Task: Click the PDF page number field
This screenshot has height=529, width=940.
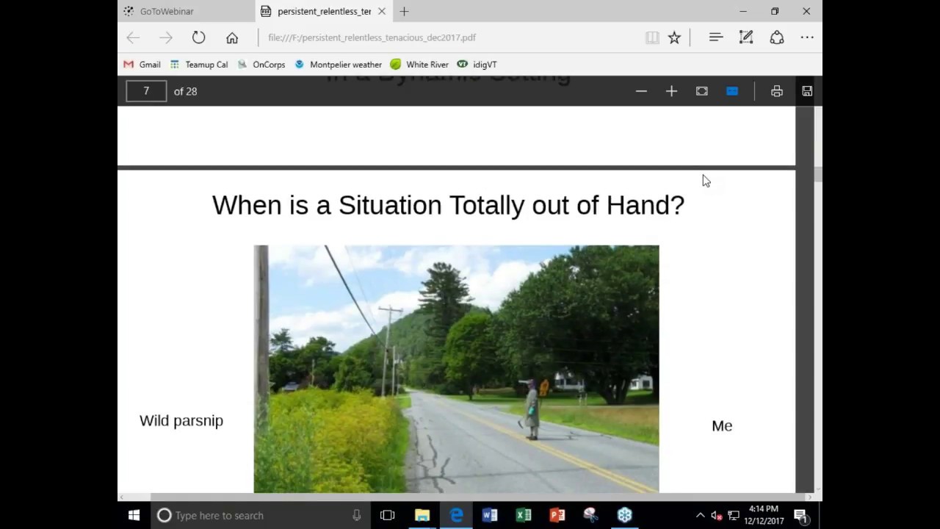Action: (x=146, y=91)
